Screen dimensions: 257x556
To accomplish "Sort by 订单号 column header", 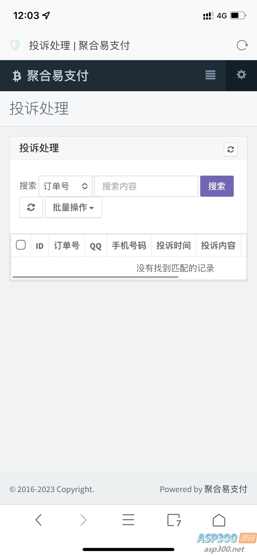I will 66,246.
